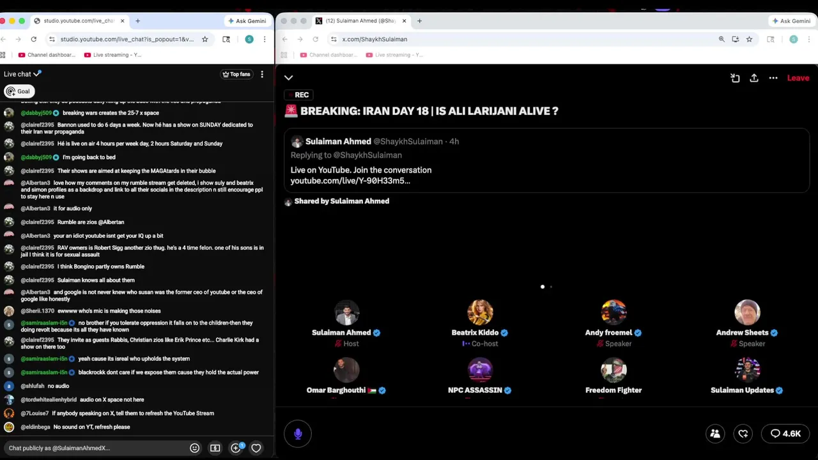818x460 pixels.
Task: Reload the YouTube Studio live chat window
Action: pos(34,39)
